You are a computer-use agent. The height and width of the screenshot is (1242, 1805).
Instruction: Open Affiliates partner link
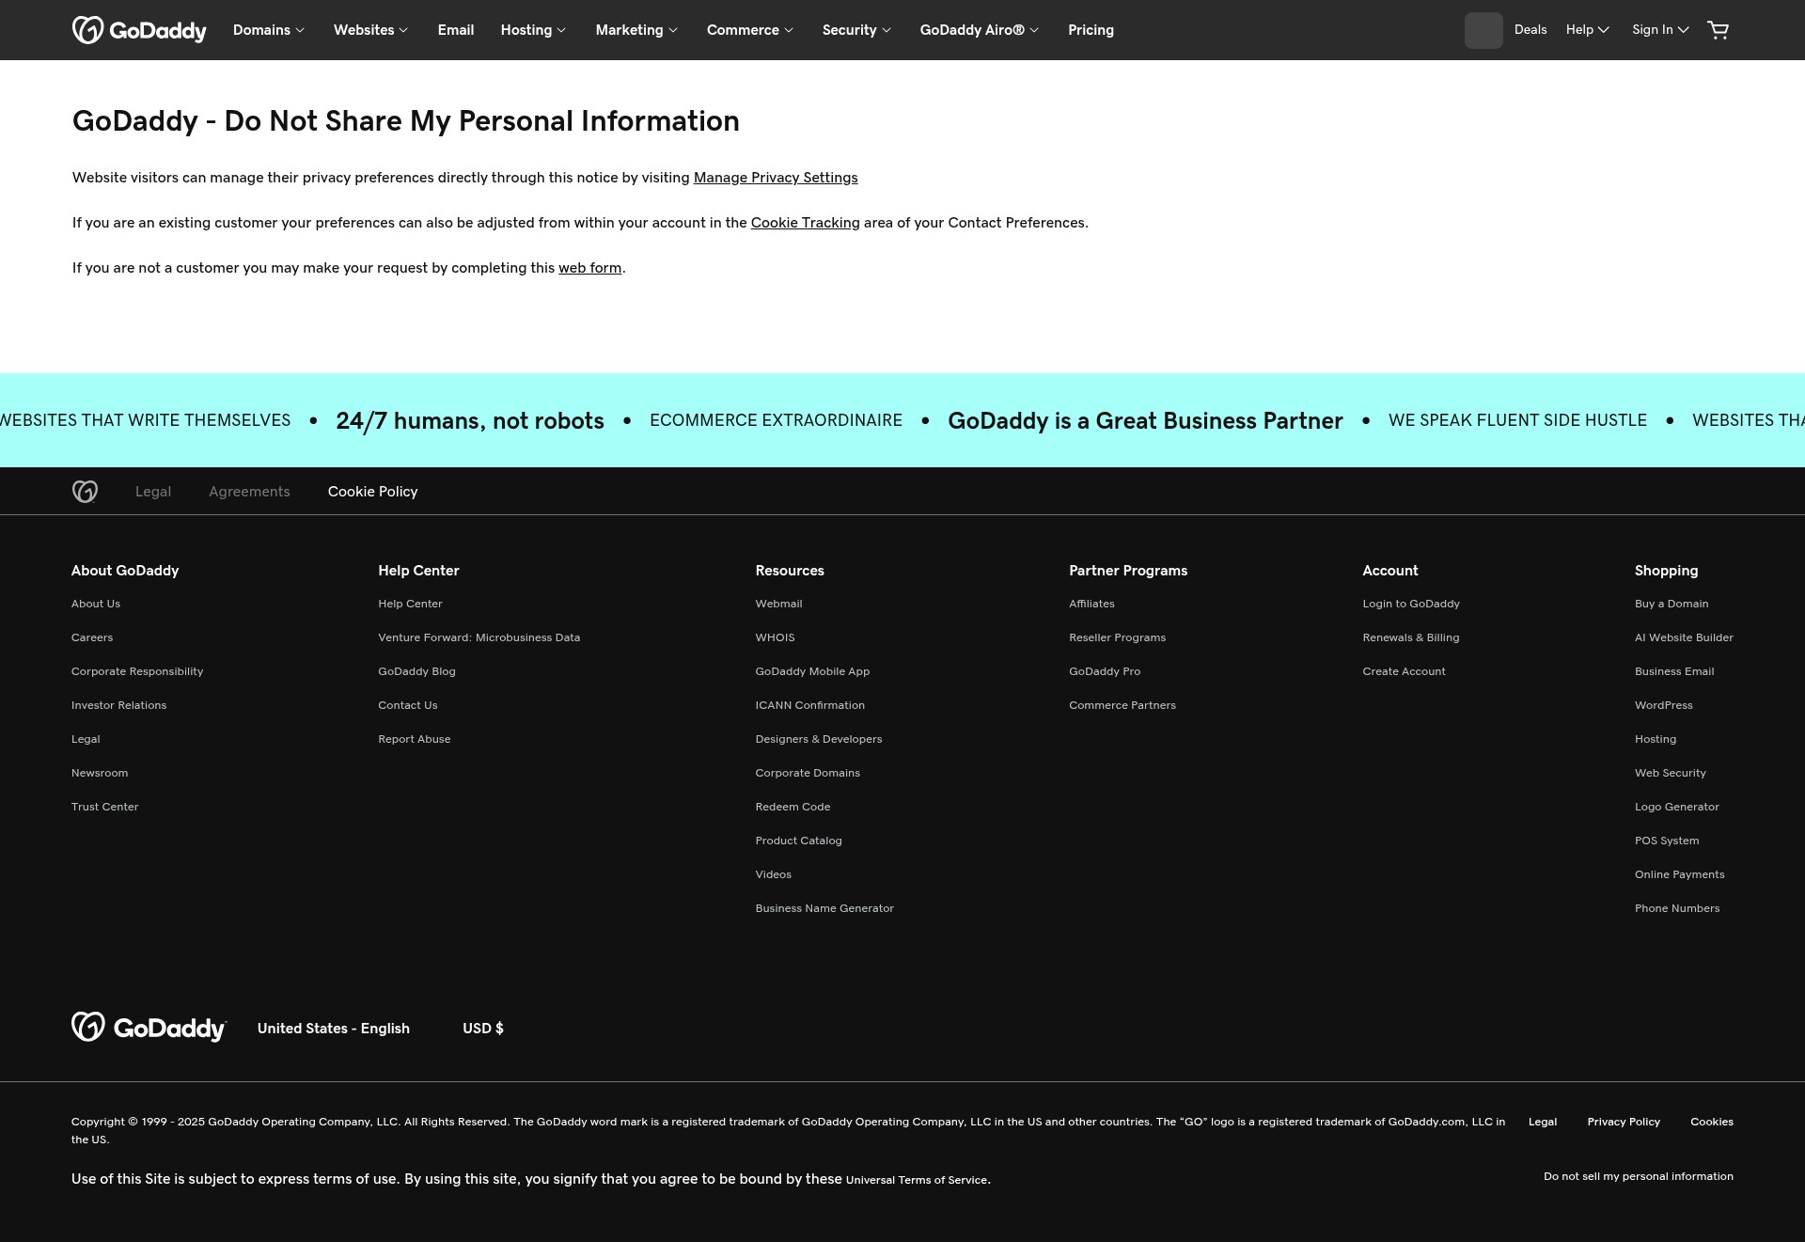[x=1091, y=604]
